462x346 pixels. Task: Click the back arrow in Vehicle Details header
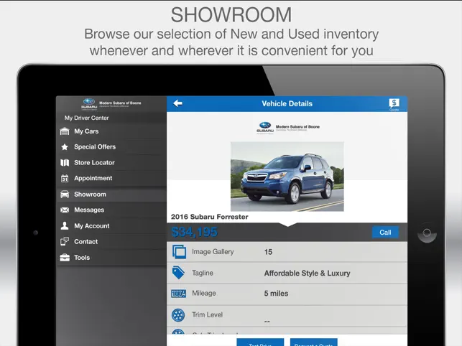pyautogui.click(x=177, y=103)
